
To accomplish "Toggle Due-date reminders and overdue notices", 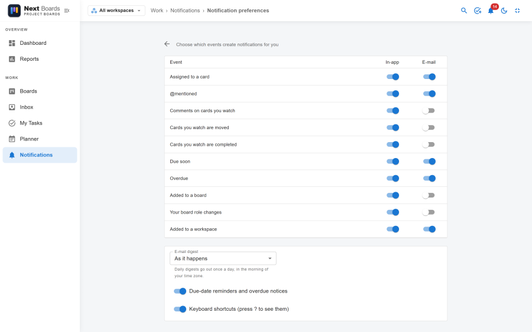I will (180, 291).
